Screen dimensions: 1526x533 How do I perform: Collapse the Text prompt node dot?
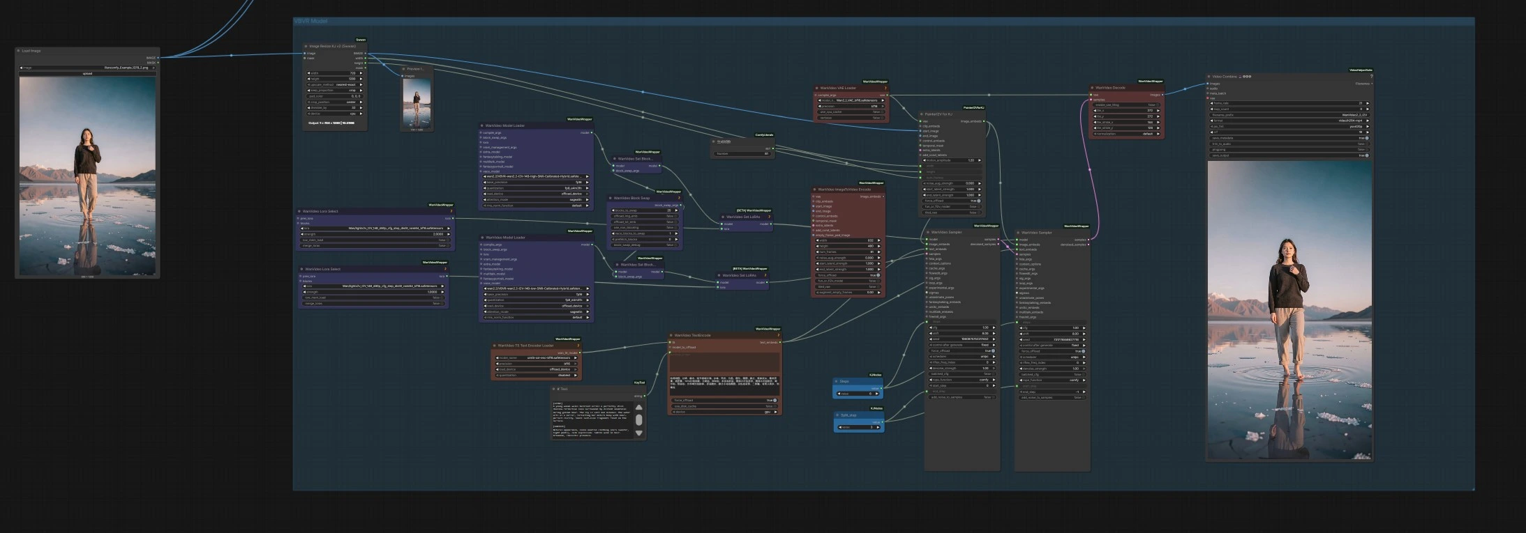click(x=553, y=389)
